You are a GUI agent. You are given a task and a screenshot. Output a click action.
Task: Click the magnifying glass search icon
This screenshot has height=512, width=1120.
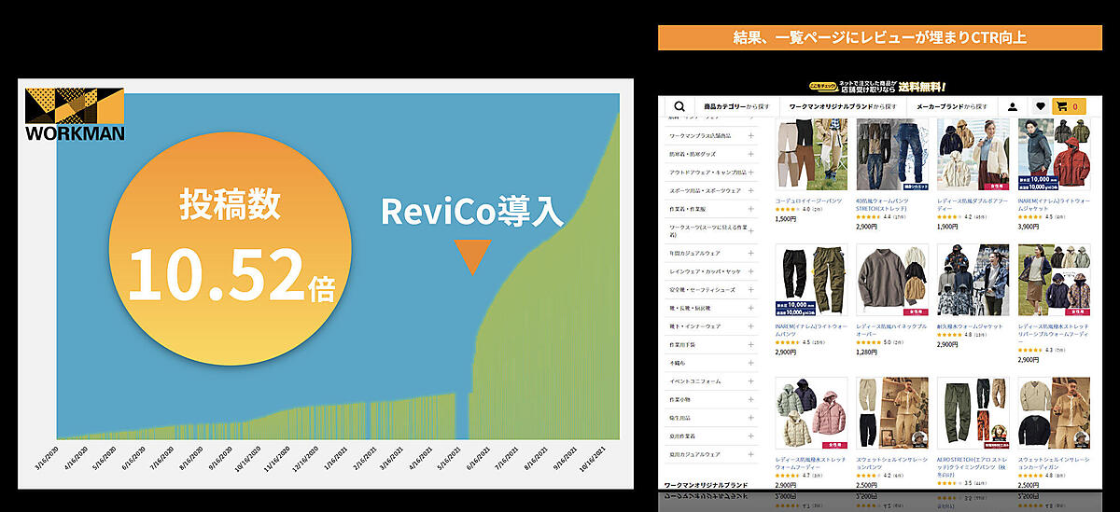point(679,106)
